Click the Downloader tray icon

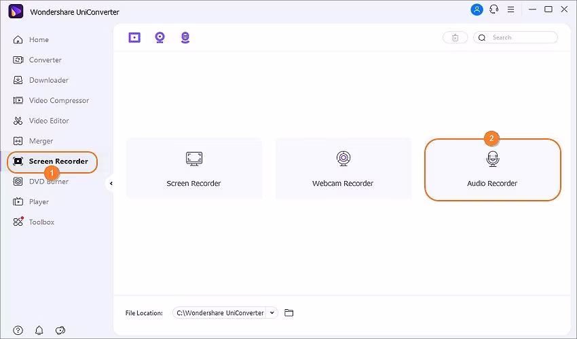tap(18, 80)
